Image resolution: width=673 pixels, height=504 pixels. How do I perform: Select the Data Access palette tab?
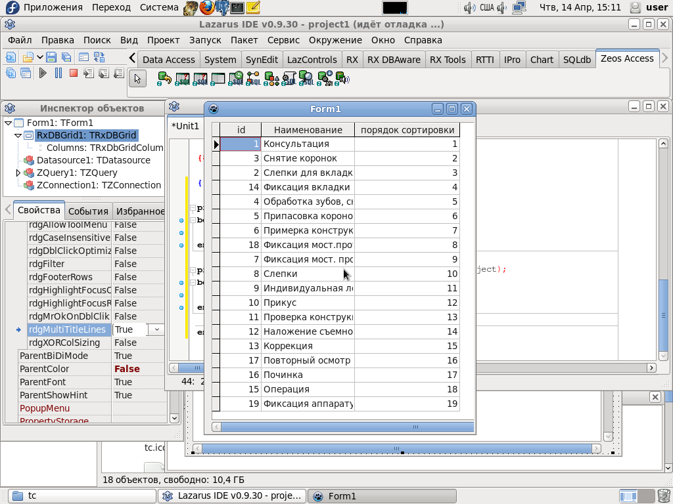coord(168,59)
